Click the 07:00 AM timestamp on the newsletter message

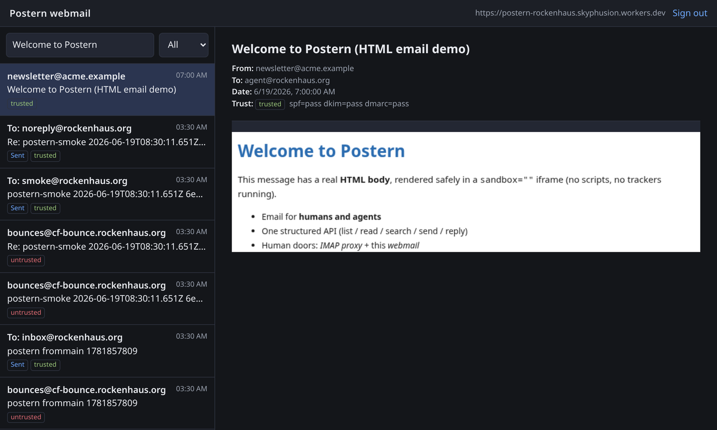tap(192, 75)
